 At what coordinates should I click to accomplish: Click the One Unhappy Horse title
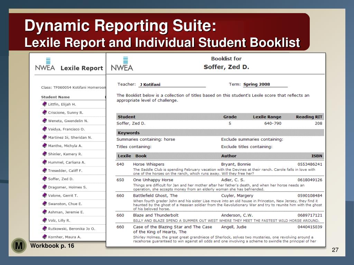(x=153, y=180)
